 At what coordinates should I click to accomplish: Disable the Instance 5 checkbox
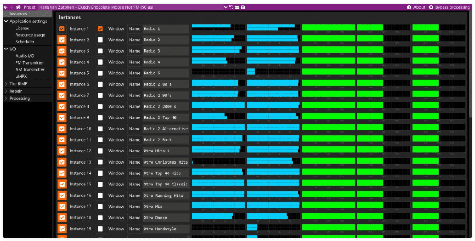[x=62, y=73]
